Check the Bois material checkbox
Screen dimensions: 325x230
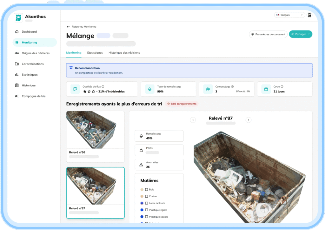[x=147, y=190]
